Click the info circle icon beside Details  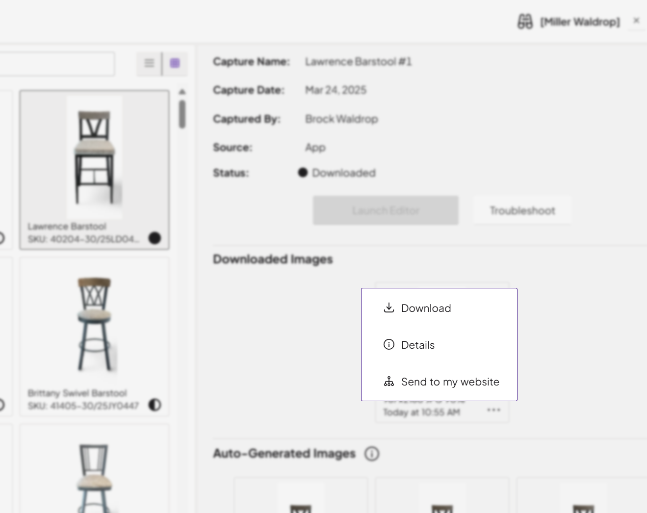(x=388, y=344)
